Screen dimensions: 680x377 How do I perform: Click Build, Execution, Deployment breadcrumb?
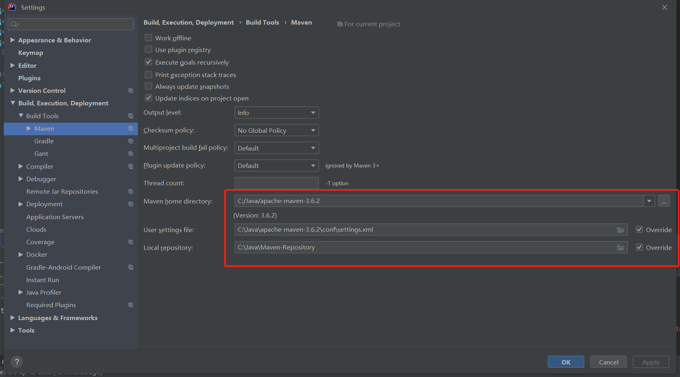[189, 23]
